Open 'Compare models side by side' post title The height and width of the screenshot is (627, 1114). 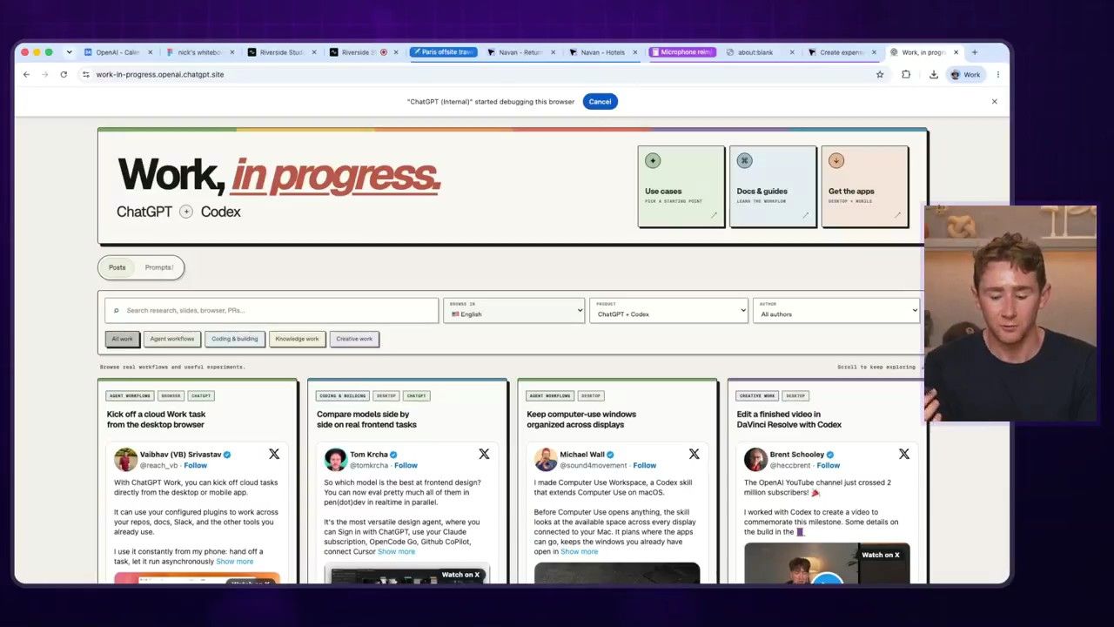click(366, 420)
